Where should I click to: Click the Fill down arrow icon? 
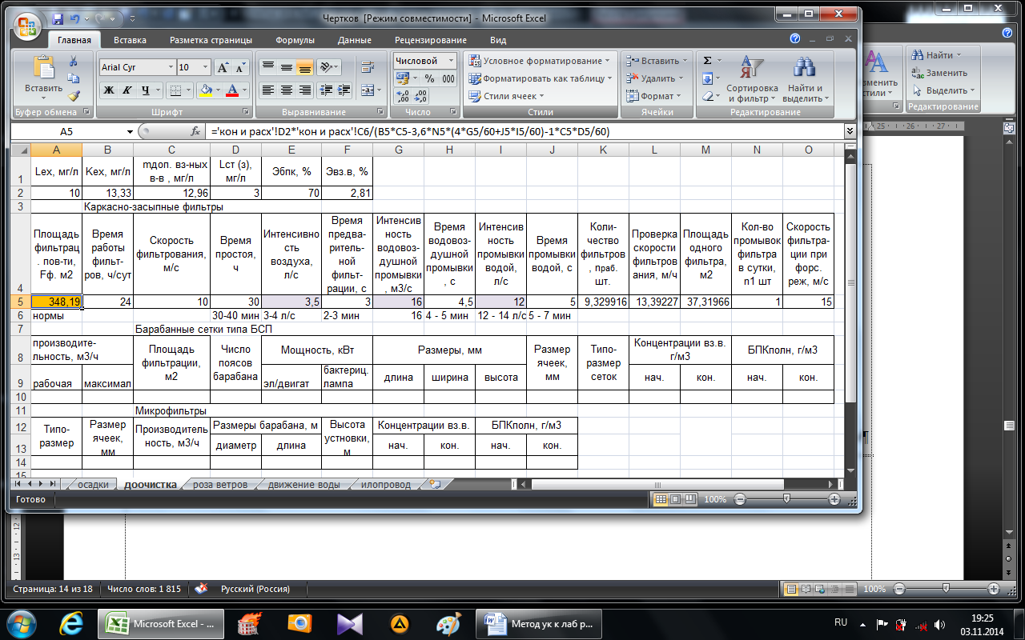click(707, 78)
